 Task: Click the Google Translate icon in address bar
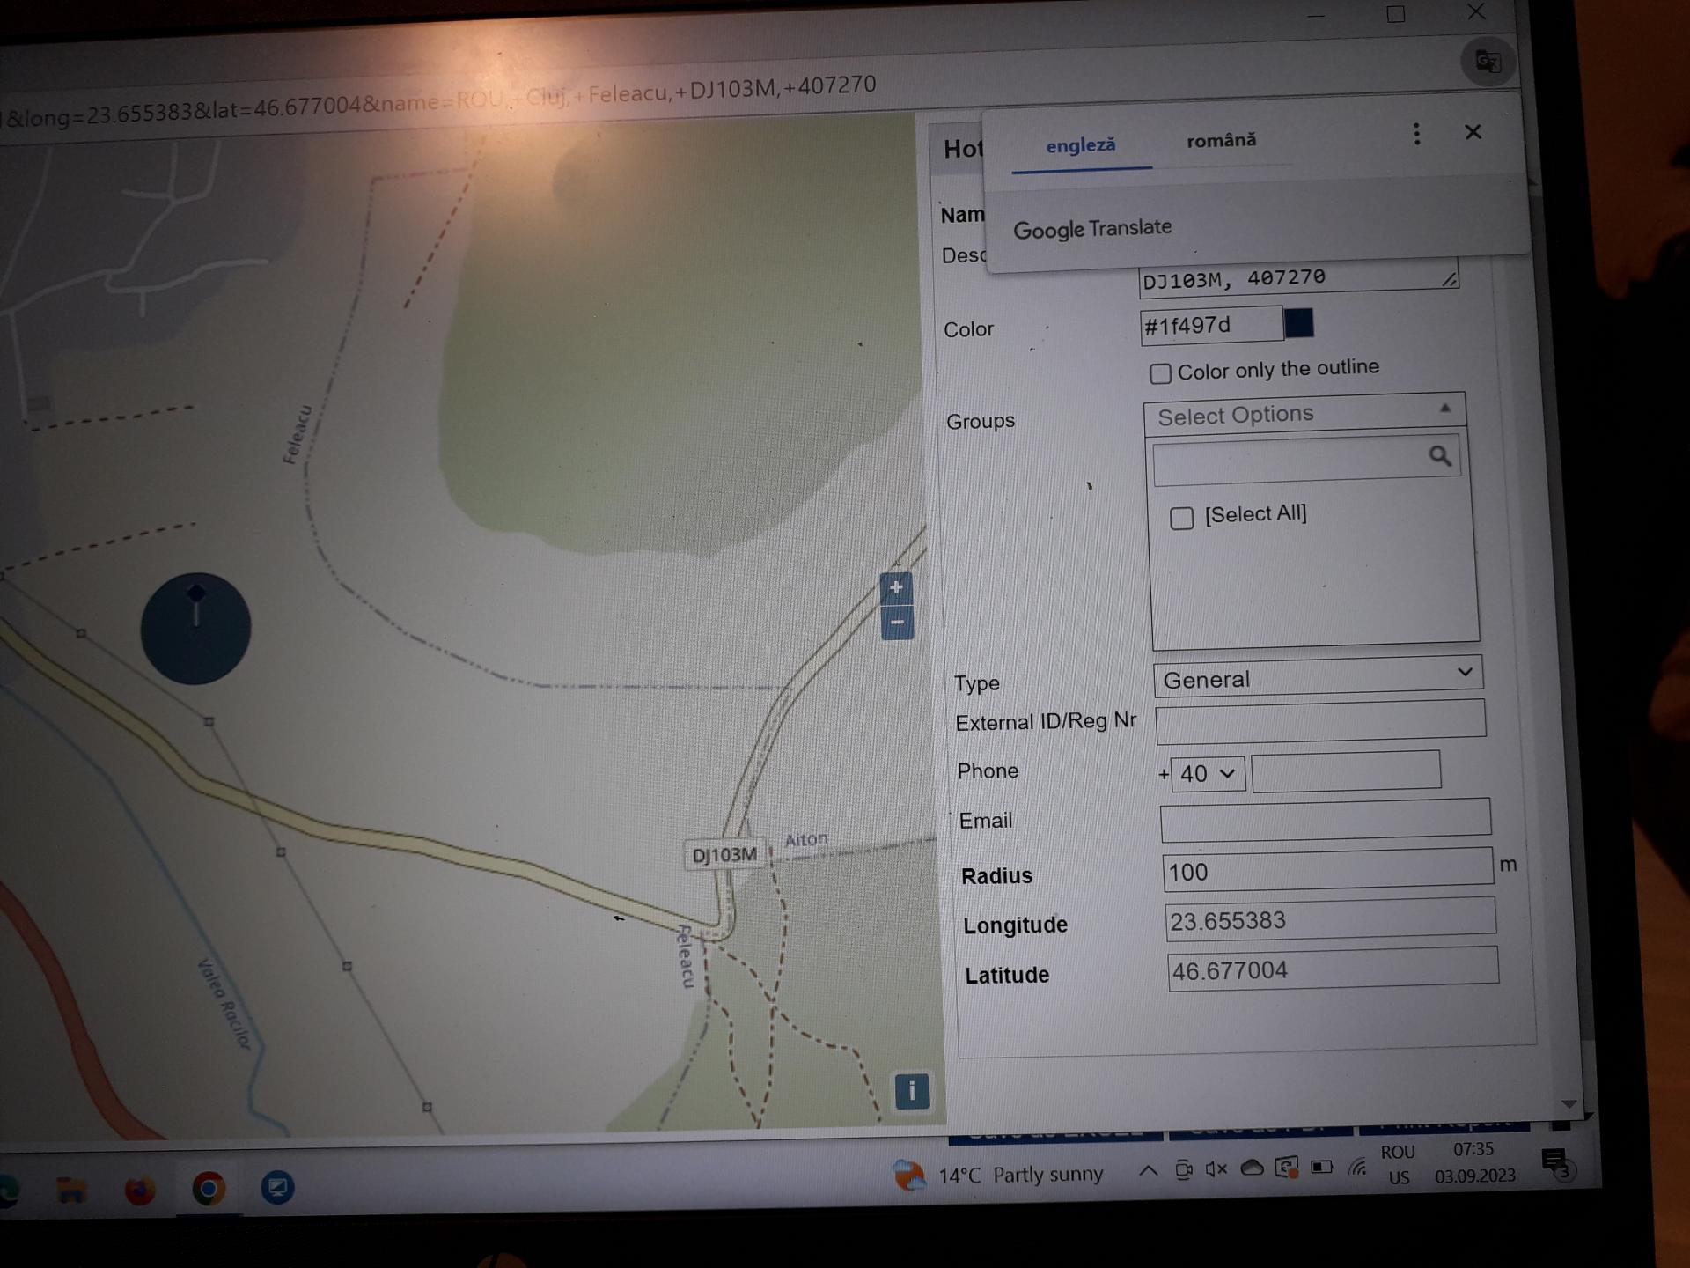click(1488, 62)
